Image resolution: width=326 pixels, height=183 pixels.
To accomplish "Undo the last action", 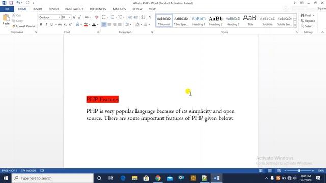I will coord(18,3).
